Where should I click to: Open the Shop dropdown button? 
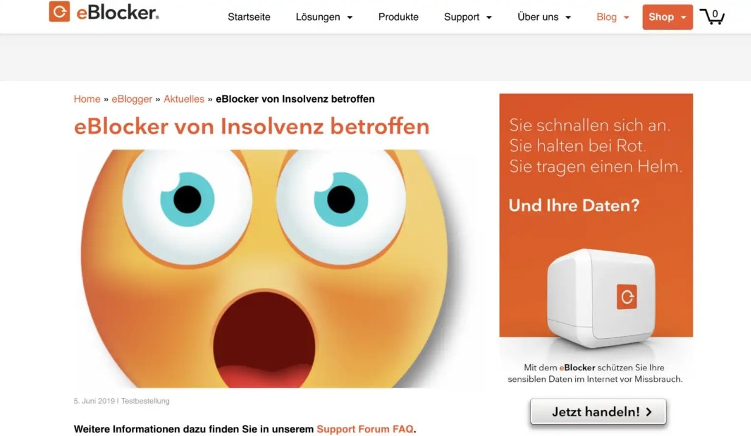click(x=667, y=17)
